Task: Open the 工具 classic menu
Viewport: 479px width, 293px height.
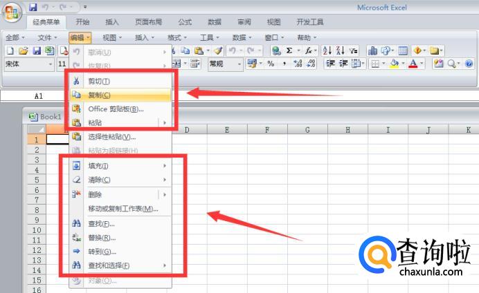Action: [210, 38]
